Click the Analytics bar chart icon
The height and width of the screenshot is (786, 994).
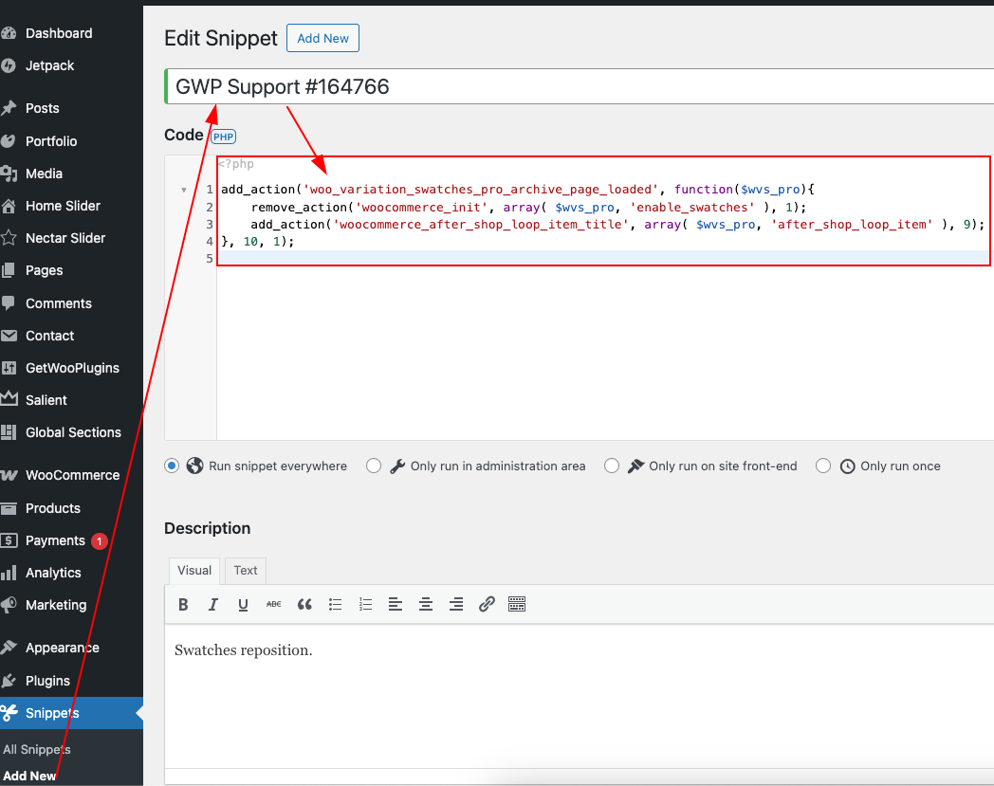pos(9,573)
